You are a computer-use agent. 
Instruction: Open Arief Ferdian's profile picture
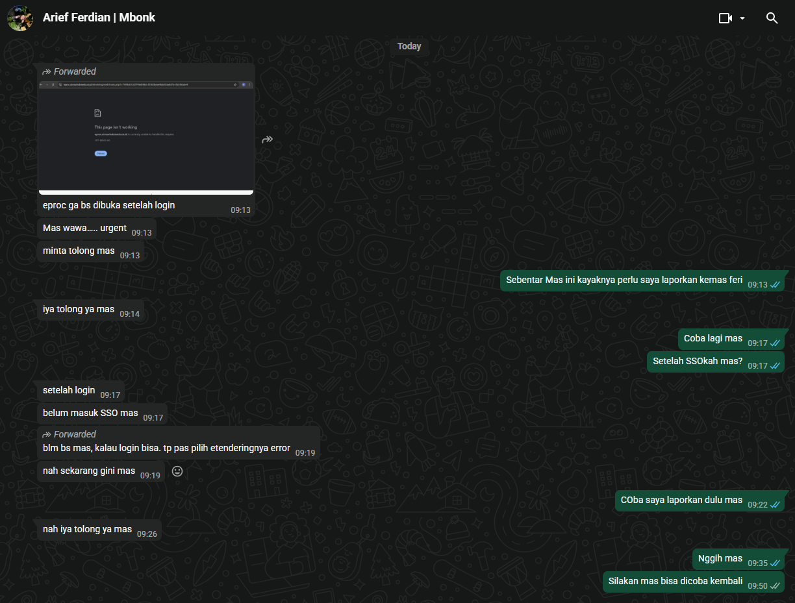pyautogui.click(x=20, y=18)
